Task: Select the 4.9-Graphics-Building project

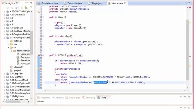Action: click(x=20, y=34)
